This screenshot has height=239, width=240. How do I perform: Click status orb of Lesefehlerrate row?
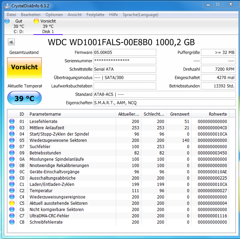click(12, 121)
